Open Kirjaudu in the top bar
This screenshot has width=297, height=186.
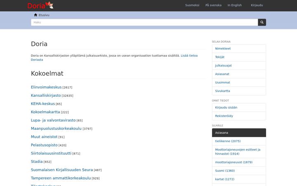(x=257, y=5)
